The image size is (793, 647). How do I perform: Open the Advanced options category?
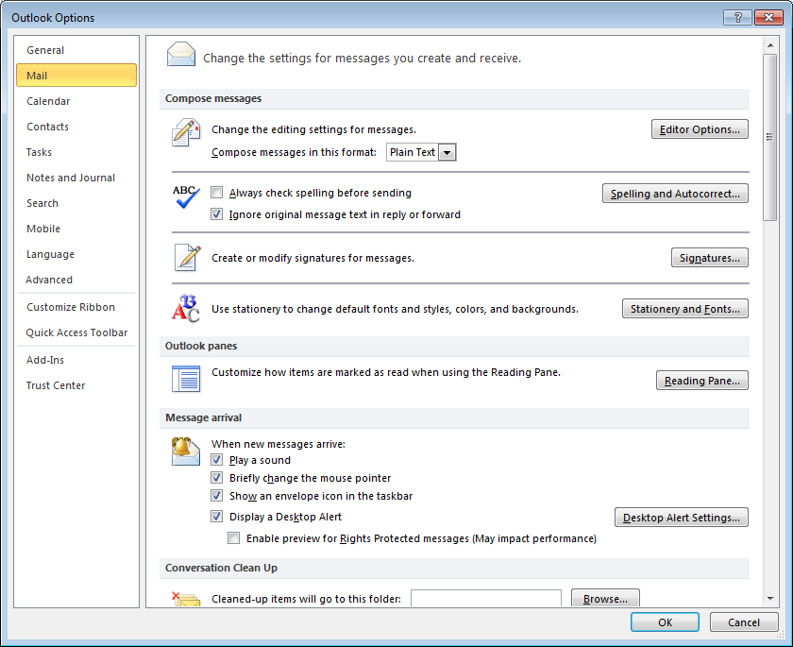coord(76,280)
